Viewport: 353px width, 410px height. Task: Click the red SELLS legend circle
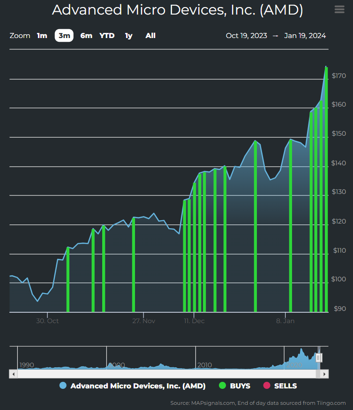point(267,386)
